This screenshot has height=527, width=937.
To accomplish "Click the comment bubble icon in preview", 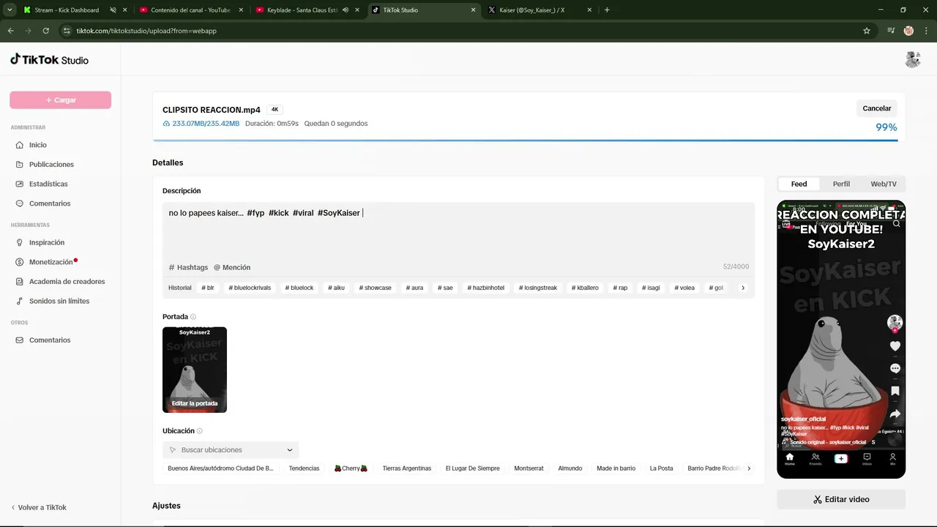I will pos(895,368).
